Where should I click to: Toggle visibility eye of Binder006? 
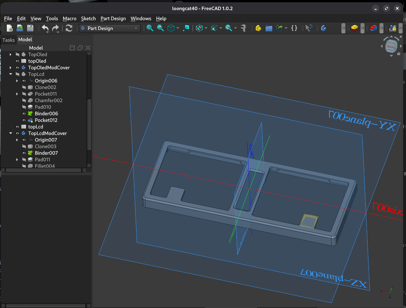[x=24, y=114]
